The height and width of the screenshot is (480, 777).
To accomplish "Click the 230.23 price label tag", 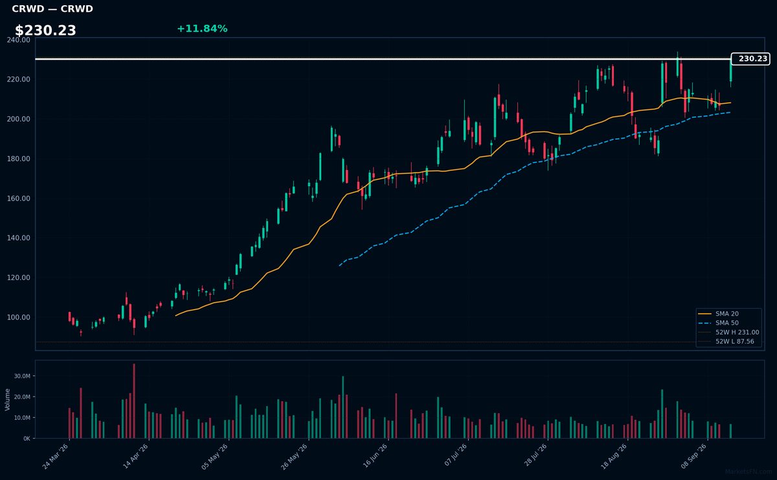I will coord(750,59).
